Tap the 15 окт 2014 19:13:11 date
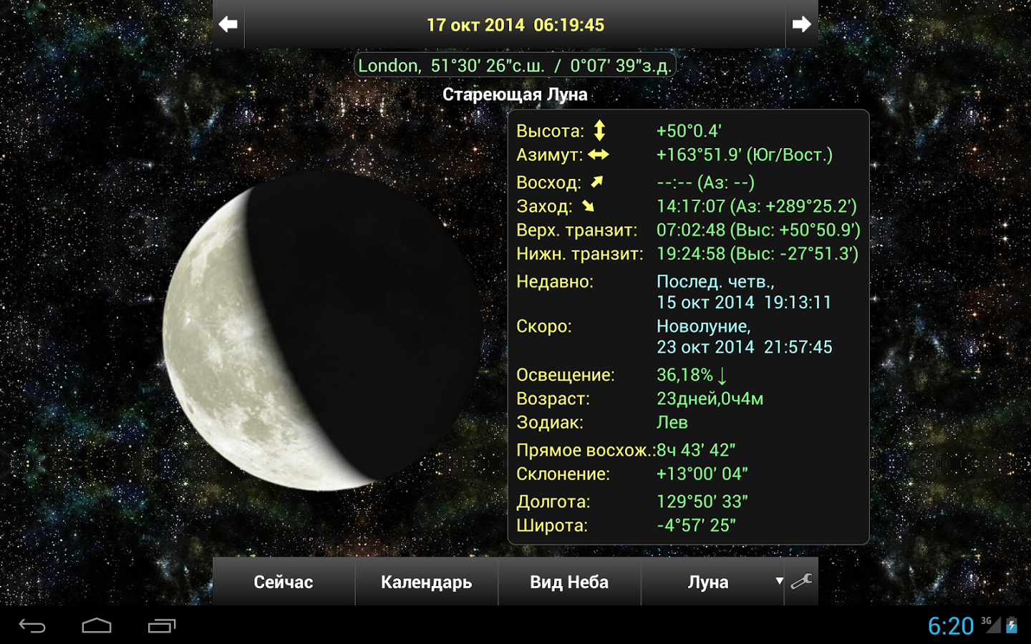1031x644 pixels. point(744,302)
